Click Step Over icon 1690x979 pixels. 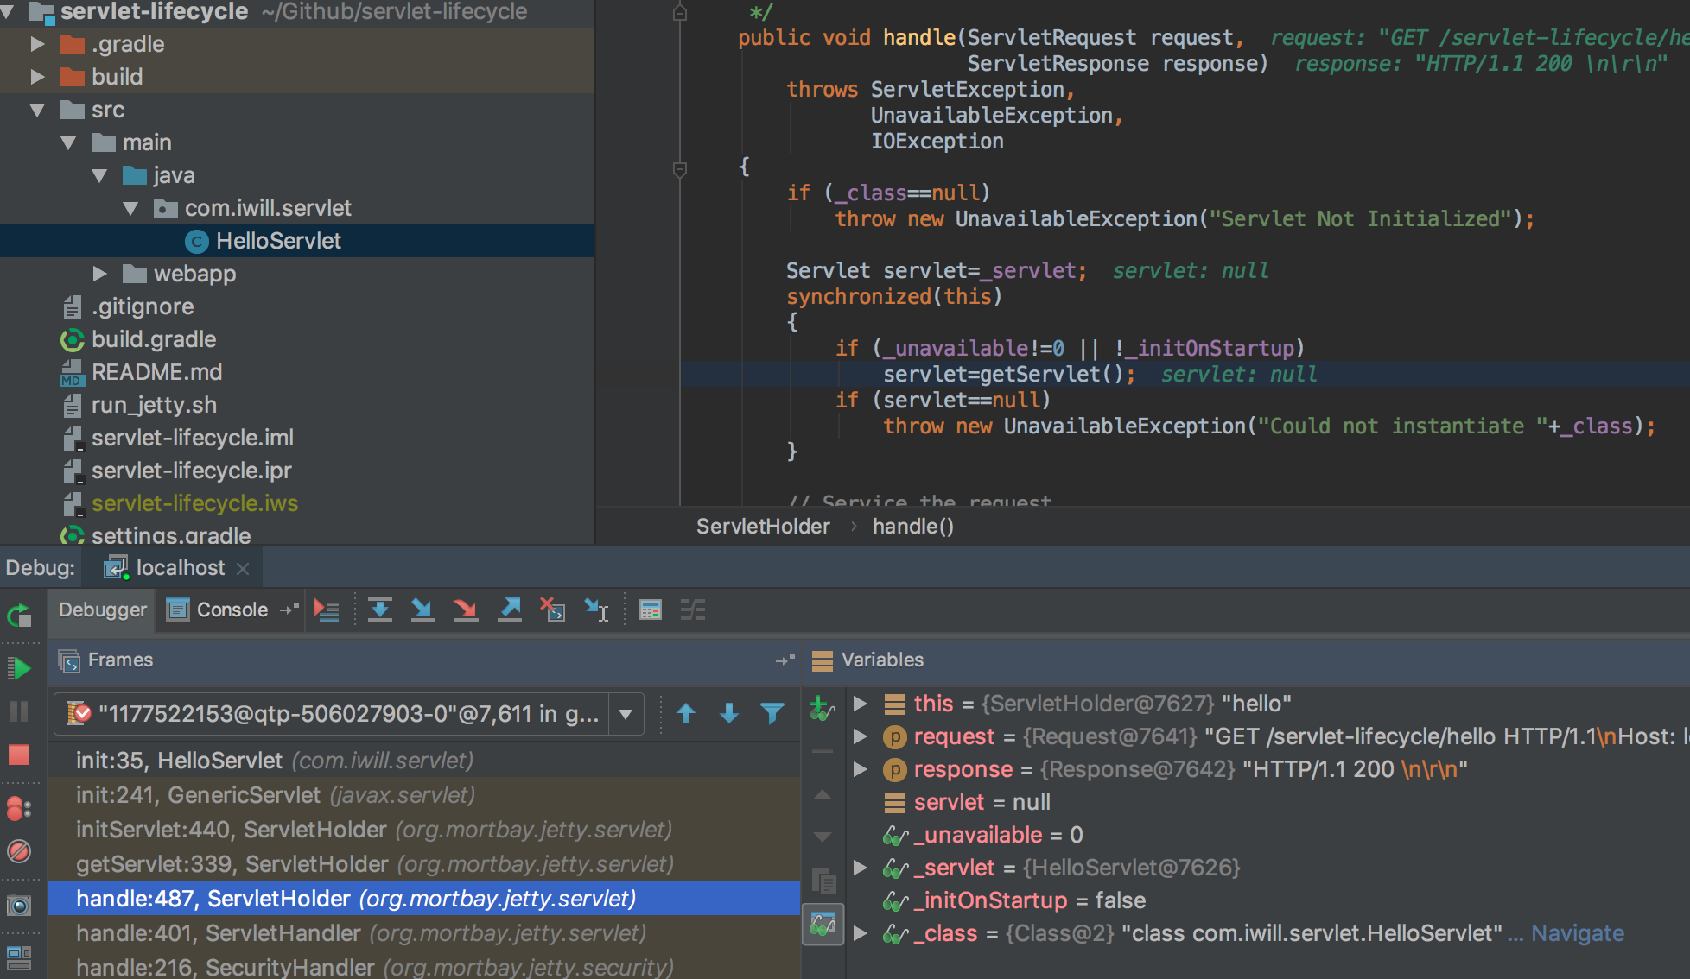[x=379, y=610]
